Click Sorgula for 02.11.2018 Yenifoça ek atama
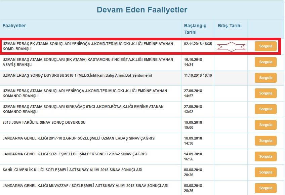This screenshot has height=195, width=285. (x=266, y=46)
